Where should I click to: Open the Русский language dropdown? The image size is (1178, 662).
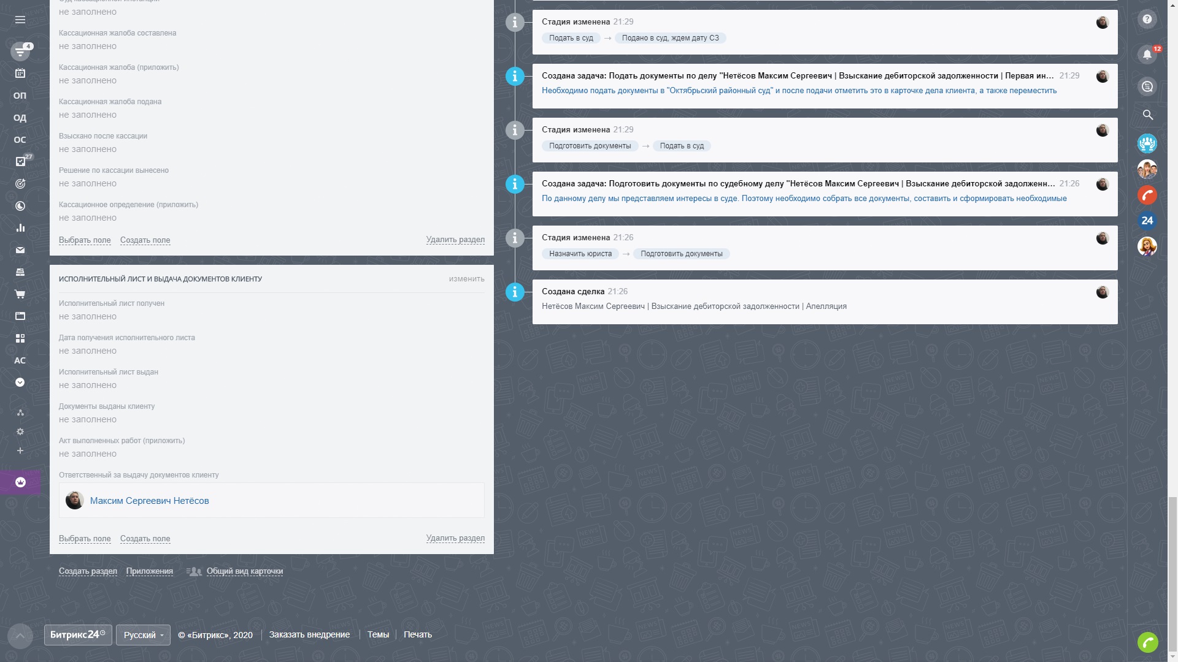pyautogui.click(x=143, y=635)
